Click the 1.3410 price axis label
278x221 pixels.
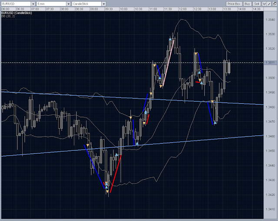(270, 209)
